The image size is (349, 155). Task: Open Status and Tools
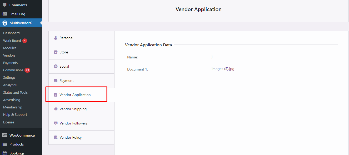pos(15,92)
